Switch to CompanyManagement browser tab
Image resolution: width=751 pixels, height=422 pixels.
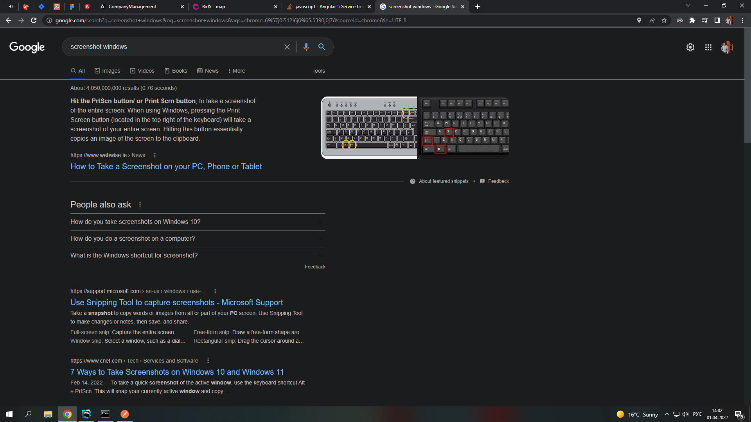[x=141, y=7]
